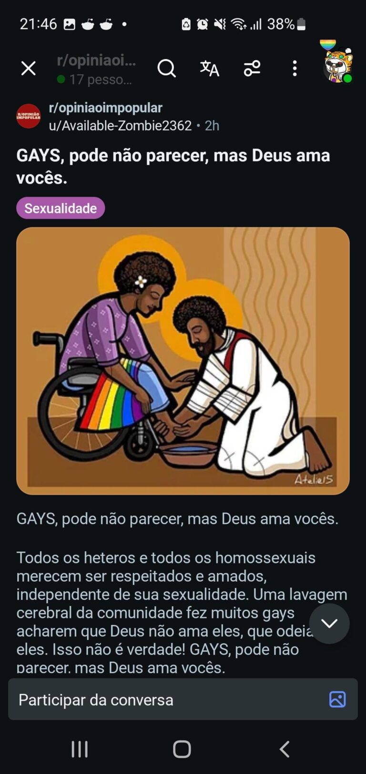Tap the post title about GAYS and Deus
366x774 pixels.
point(173,166)
